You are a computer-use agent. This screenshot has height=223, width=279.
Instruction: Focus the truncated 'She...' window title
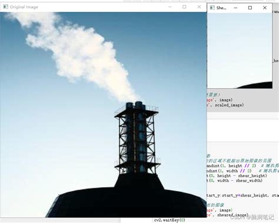point(221,8)
